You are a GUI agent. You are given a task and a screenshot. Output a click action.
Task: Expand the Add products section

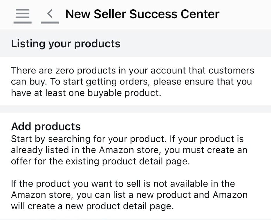(46, 126)
